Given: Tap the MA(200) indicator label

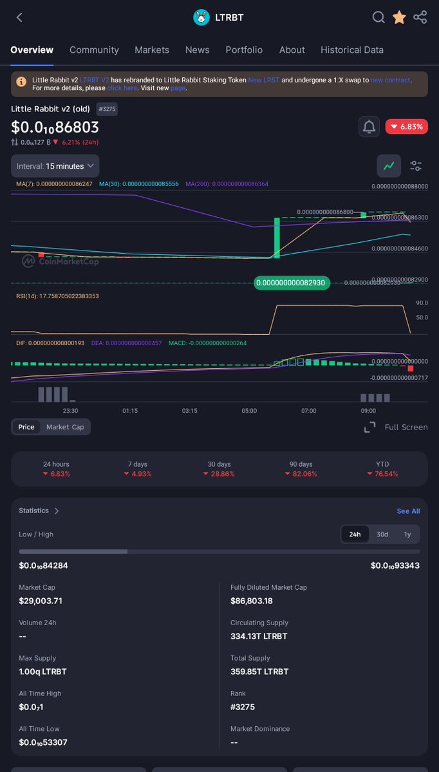Looking at the screenshot, I should (227, 184).
